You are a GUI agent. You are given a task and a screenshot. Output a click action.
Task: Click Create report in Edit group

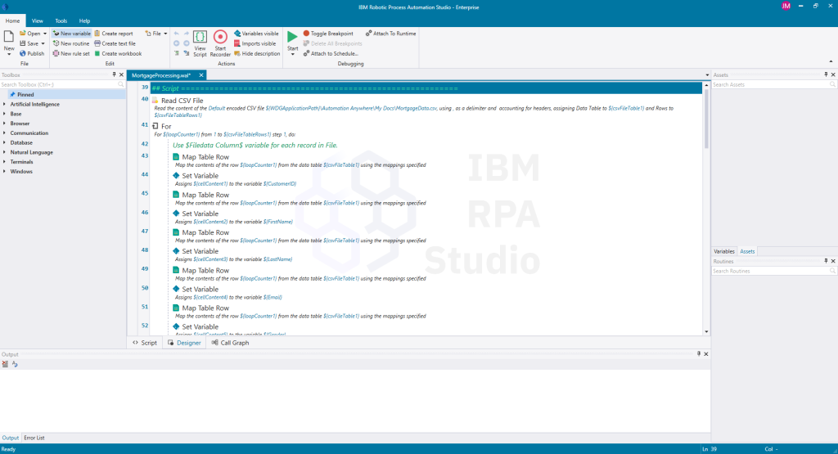113,33
